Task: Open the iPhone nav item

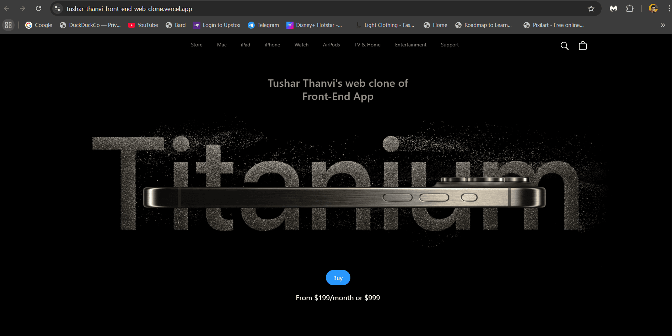Action: click(272, 45)
